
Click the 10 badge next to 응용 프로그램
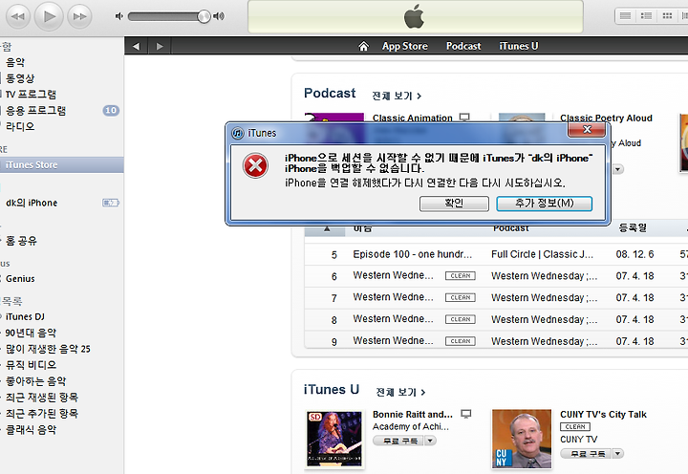tap(111, 111)
